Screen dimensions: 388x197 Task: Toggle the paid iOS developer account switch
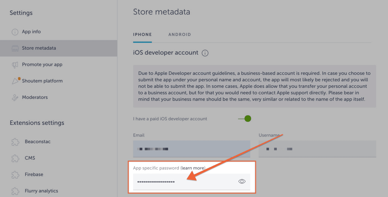pos(245,119)
